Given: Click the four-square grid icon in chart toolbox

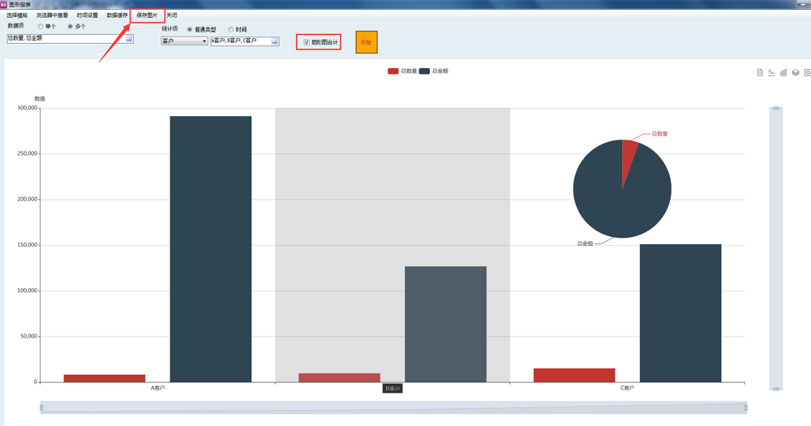Looking at the screenshot, I should click(807, 73).
